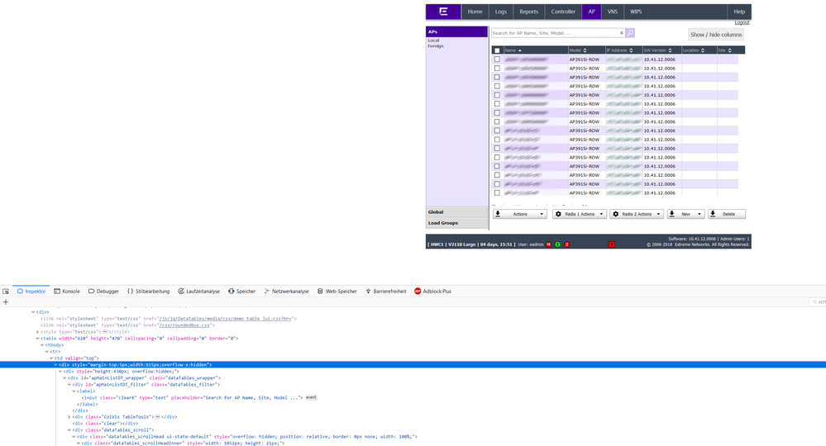
Task: Click the Logout link
Action: click(742, 22)
